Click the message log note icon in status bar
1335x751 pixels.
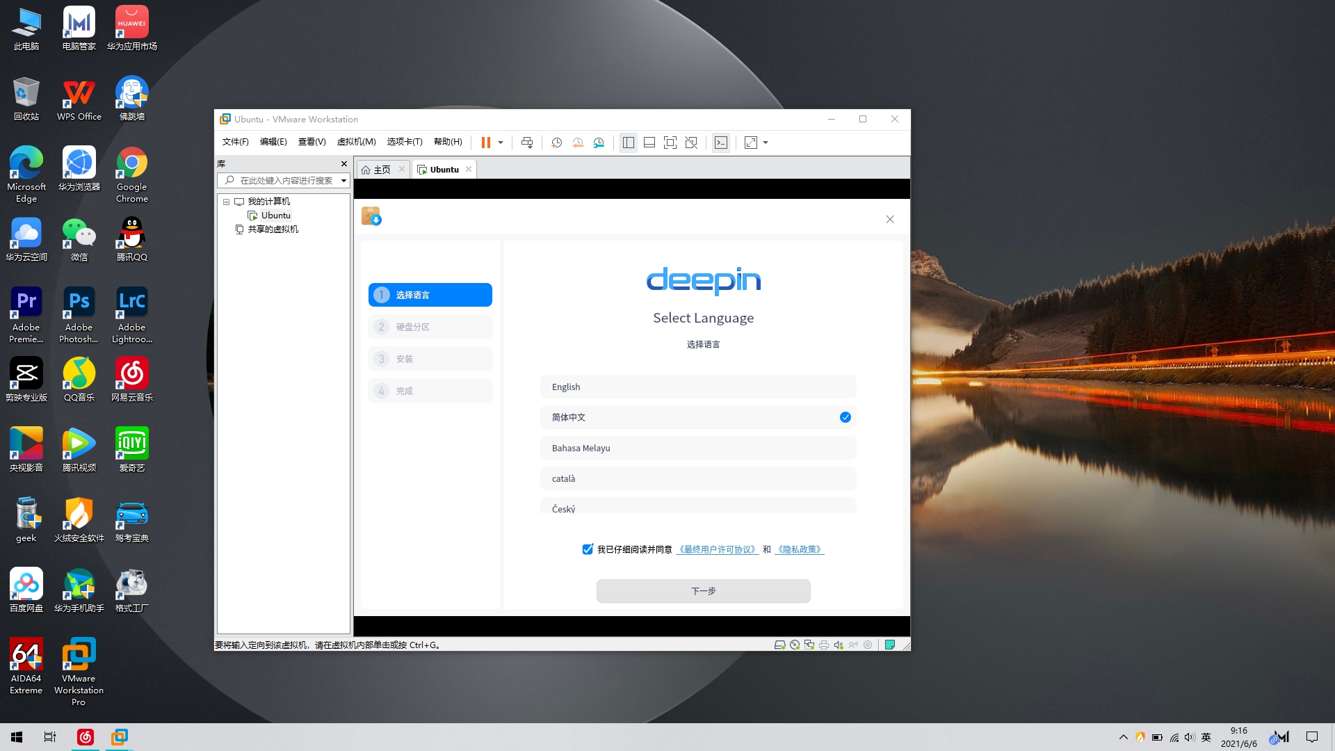890,645
